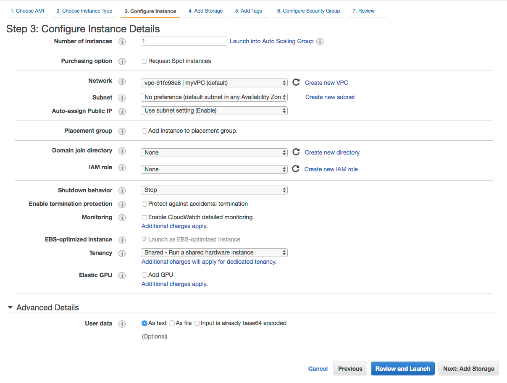
Task: Click the info icon beside Subnet
Action: [x=122, y=98]
